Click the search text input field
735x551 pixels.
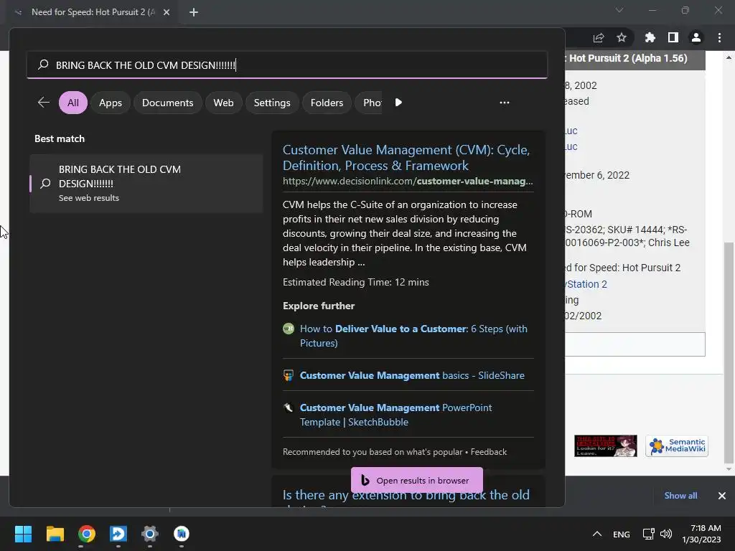coord(287,65)
